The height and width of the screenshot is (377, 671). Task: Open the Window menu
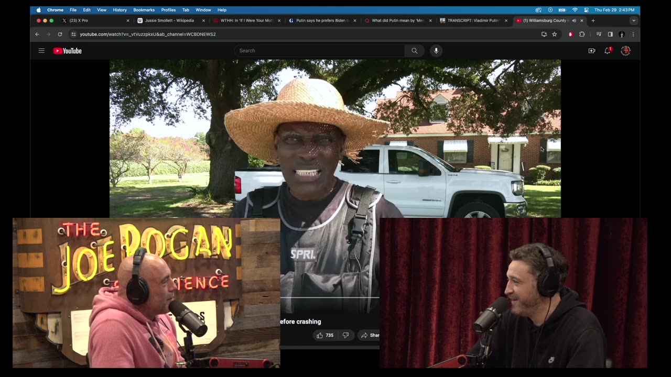click(203, 10)
